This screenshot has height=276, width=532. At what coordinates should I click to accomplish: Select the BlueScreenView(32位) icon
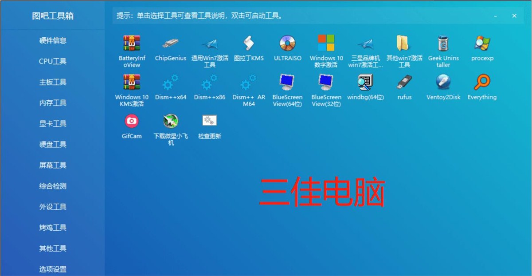[326, 82]
